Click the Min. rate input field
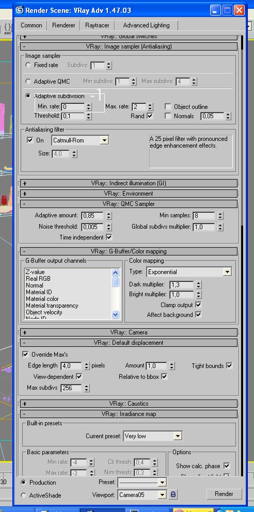This screenshot has width=254, height=512. click(x=73, y=106)
